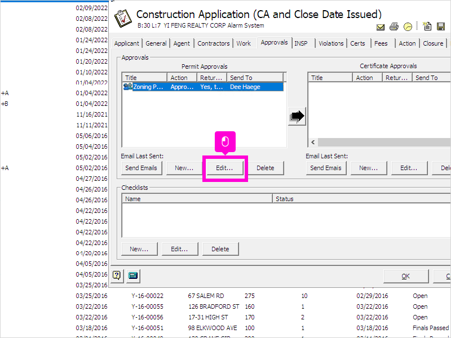Click Delete under Permit Approvals

point(265,168)
